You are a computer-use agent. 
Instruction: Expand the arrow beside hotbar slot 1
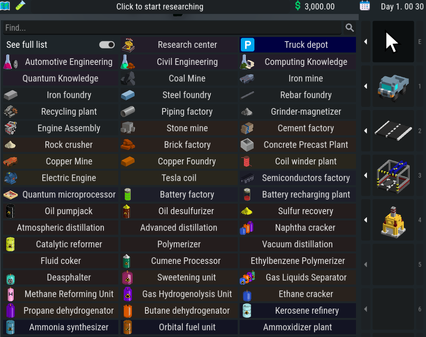point(366,86)
